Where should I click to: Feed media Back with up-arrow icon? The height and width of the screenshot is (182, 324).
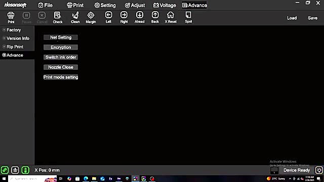155,17
